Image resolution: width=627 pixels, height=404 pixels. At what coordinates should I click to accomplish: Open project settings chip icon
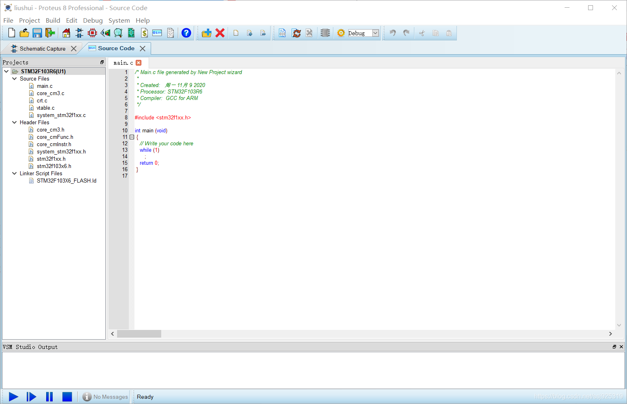[325, 33]
